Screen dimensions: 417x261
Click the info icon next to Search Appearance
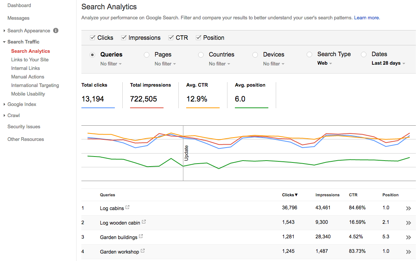(x=55, y=30)
